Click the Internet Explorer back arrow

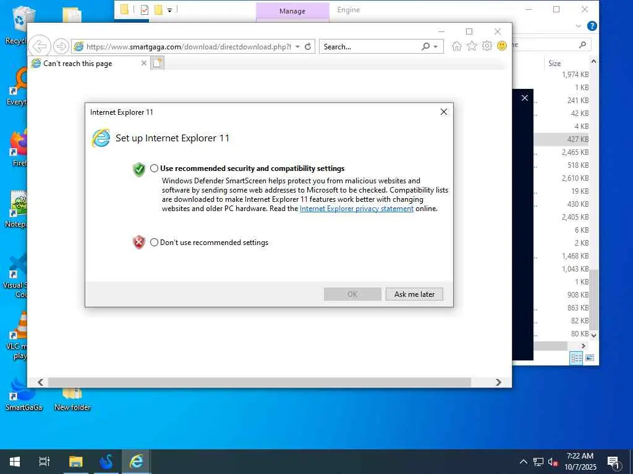(x=40, y=46)
